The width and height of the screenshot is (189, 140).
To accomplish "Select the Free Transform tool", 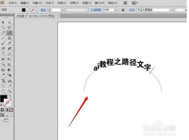I will pyautogui.click(x=9, y=59).
